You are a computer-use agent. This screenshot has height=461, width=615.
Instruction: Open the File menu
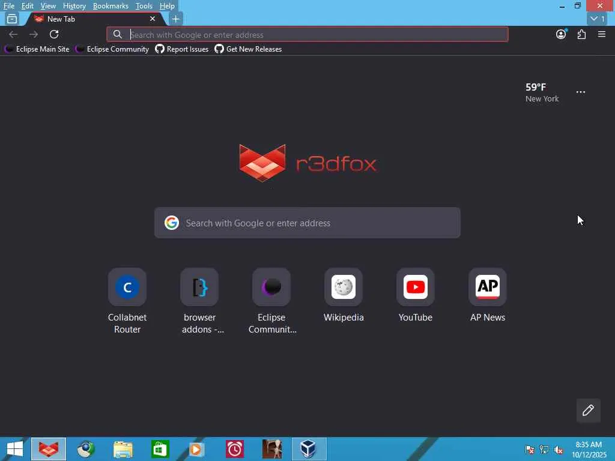pos(8,6)
